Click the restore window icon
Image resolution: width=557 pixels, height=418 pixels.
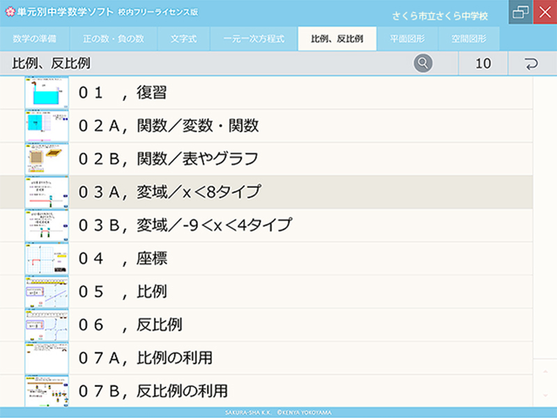[520, 13]
